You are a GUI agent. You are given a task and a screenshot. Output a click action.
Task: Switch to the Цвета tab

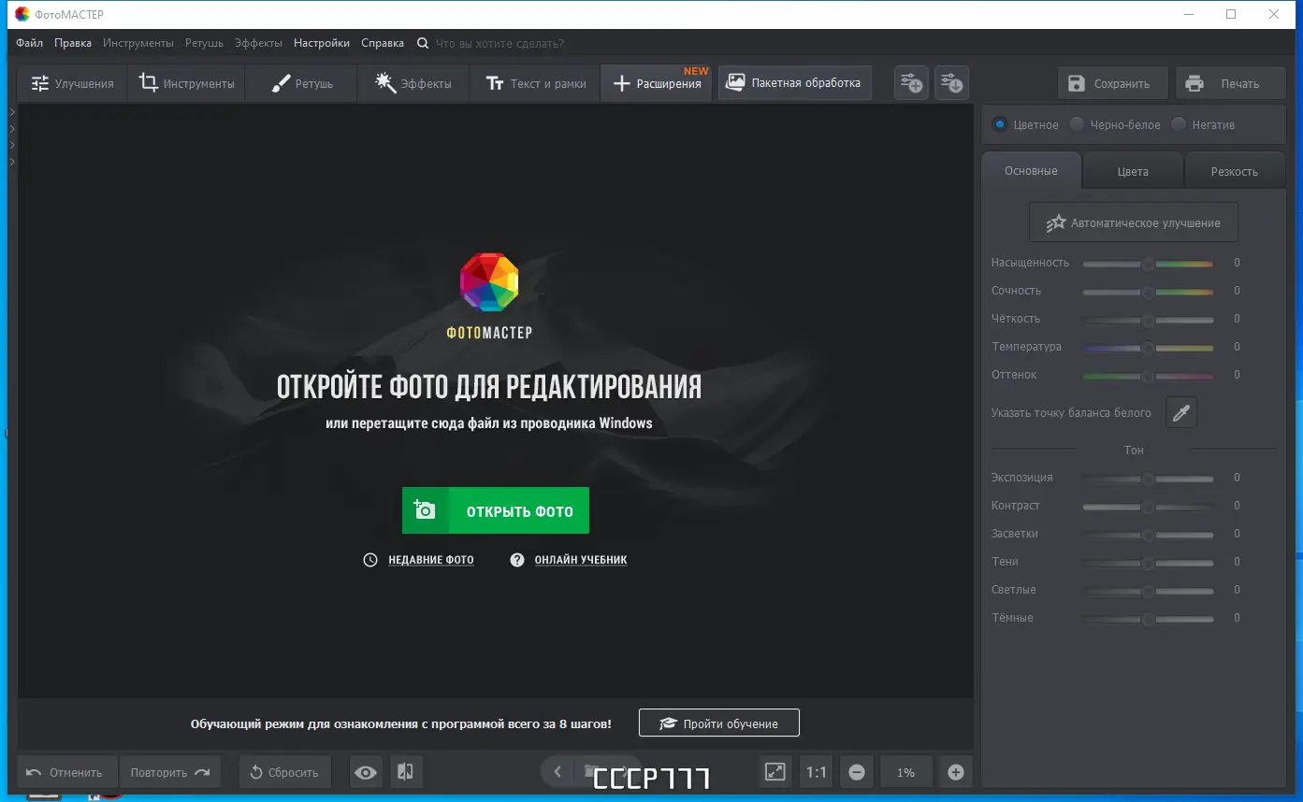click(1133, 170)
